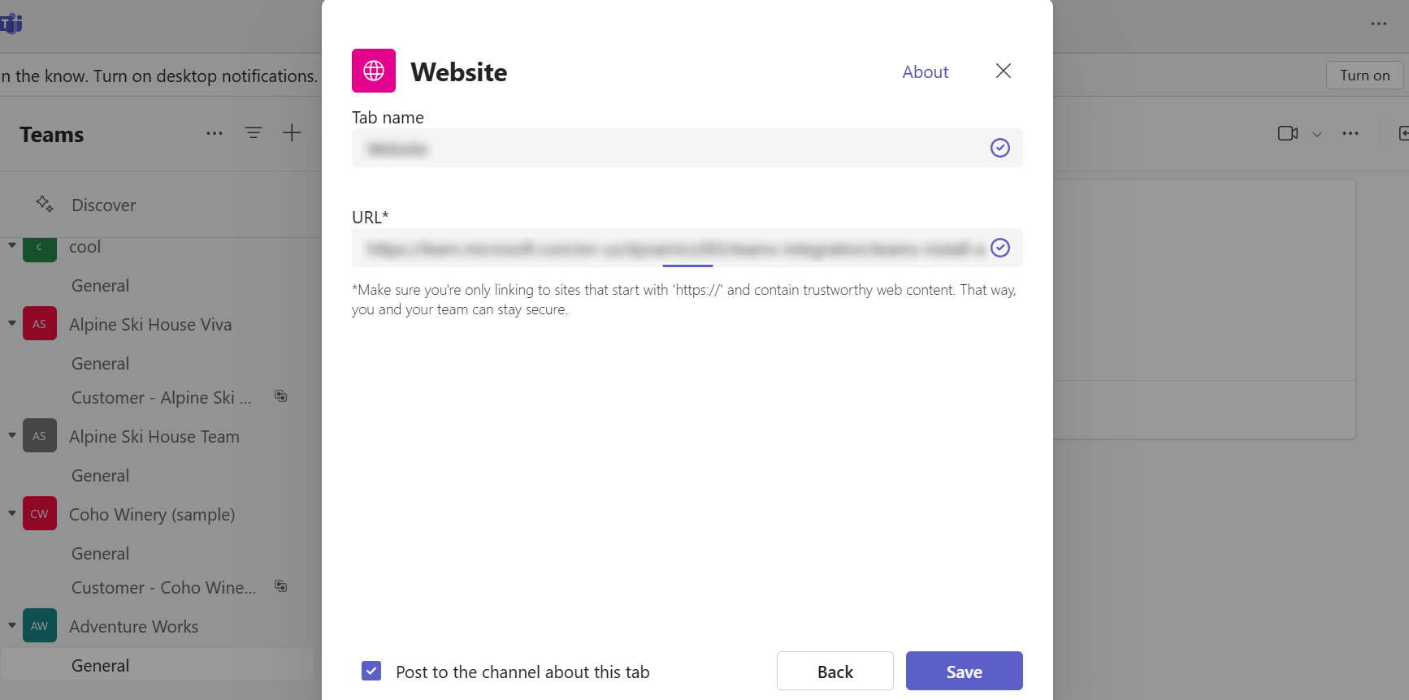Click the URL validation checkmark
Screen dimensions: 1409x700
point(1000,248)
